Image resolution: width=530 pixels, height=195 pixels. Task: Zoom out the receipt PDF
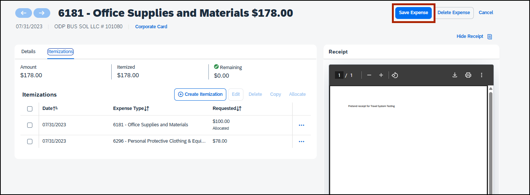(x=369, y=75)
